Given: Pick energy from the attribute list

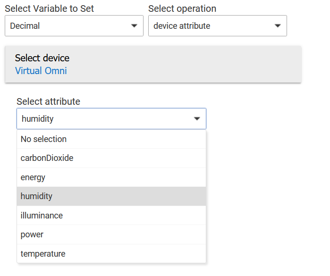Looking at the screenshot, I should coord(33,177).
